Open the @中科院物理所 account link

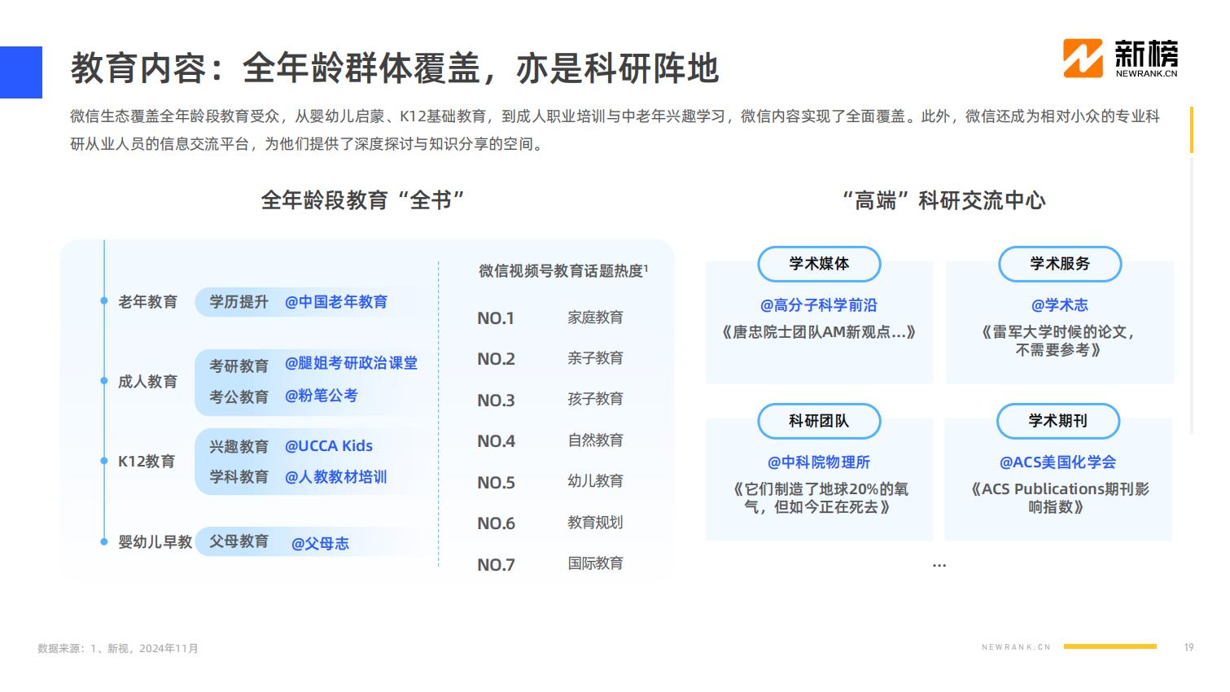pyautogui.click(x=819, y=462)
